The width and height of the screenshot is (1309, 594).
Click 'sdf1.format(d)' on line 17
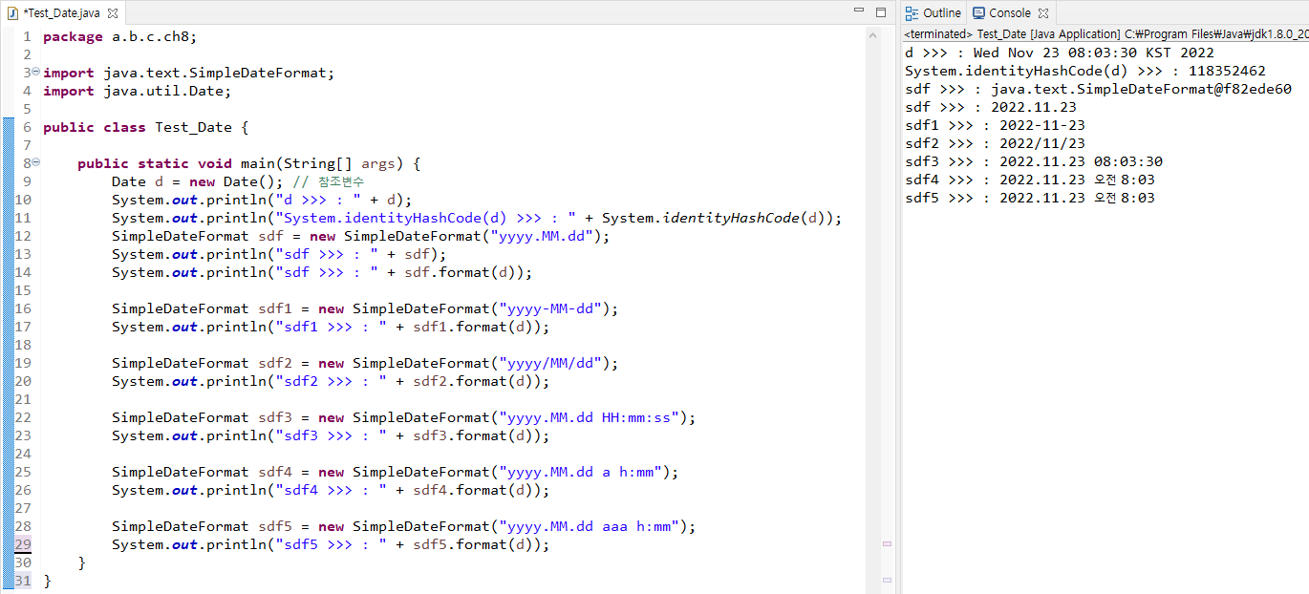coord(473,327)
